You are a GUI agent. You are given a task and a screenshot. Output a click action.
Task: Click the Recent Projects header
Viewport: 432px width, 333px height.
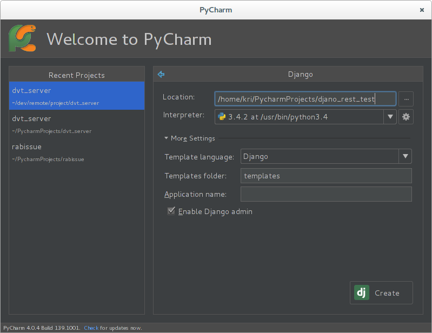tap(77, 75)
